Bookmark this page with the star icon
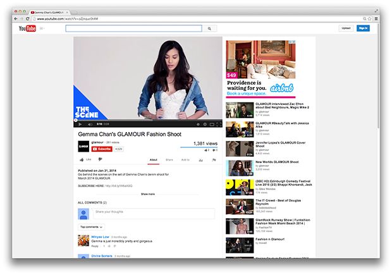 coord(369,19)
